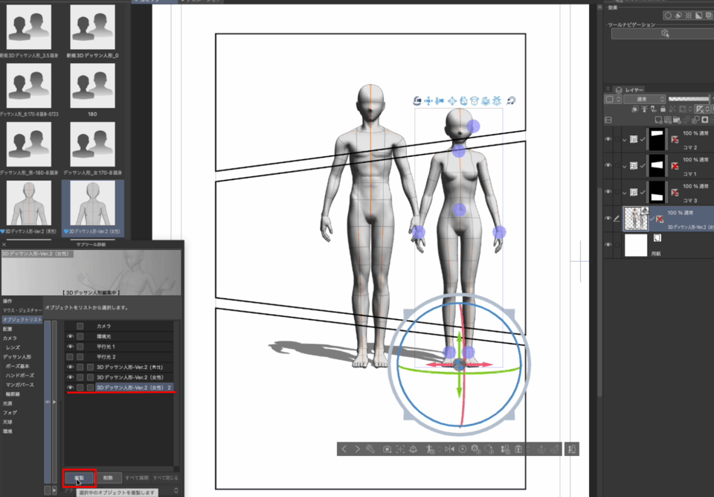The image size is (714, 497).
Task: Click the すべて閉じる collapse all button
Action: [x=166, y=478]
